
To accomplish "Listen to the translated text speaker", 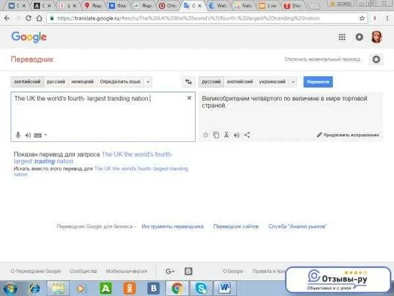I will click(236, 135).
